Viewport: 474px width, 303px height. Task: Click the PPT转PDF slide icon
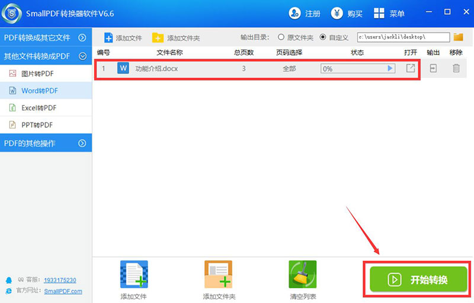coord(12,125)
